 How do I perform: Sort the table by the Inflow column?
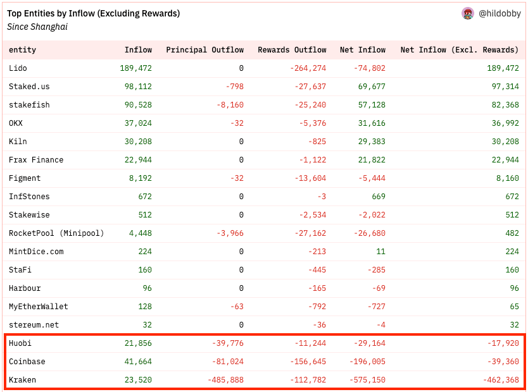(138, 50)
